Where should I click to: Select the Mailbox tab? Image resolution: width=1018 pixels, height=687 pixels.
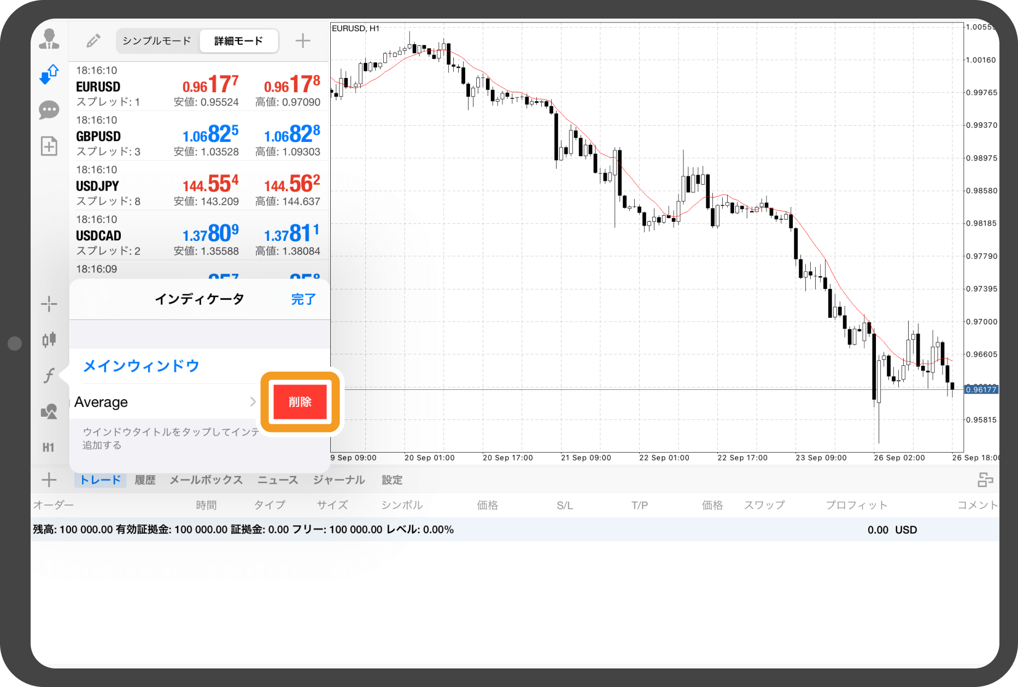pos(206,480)
